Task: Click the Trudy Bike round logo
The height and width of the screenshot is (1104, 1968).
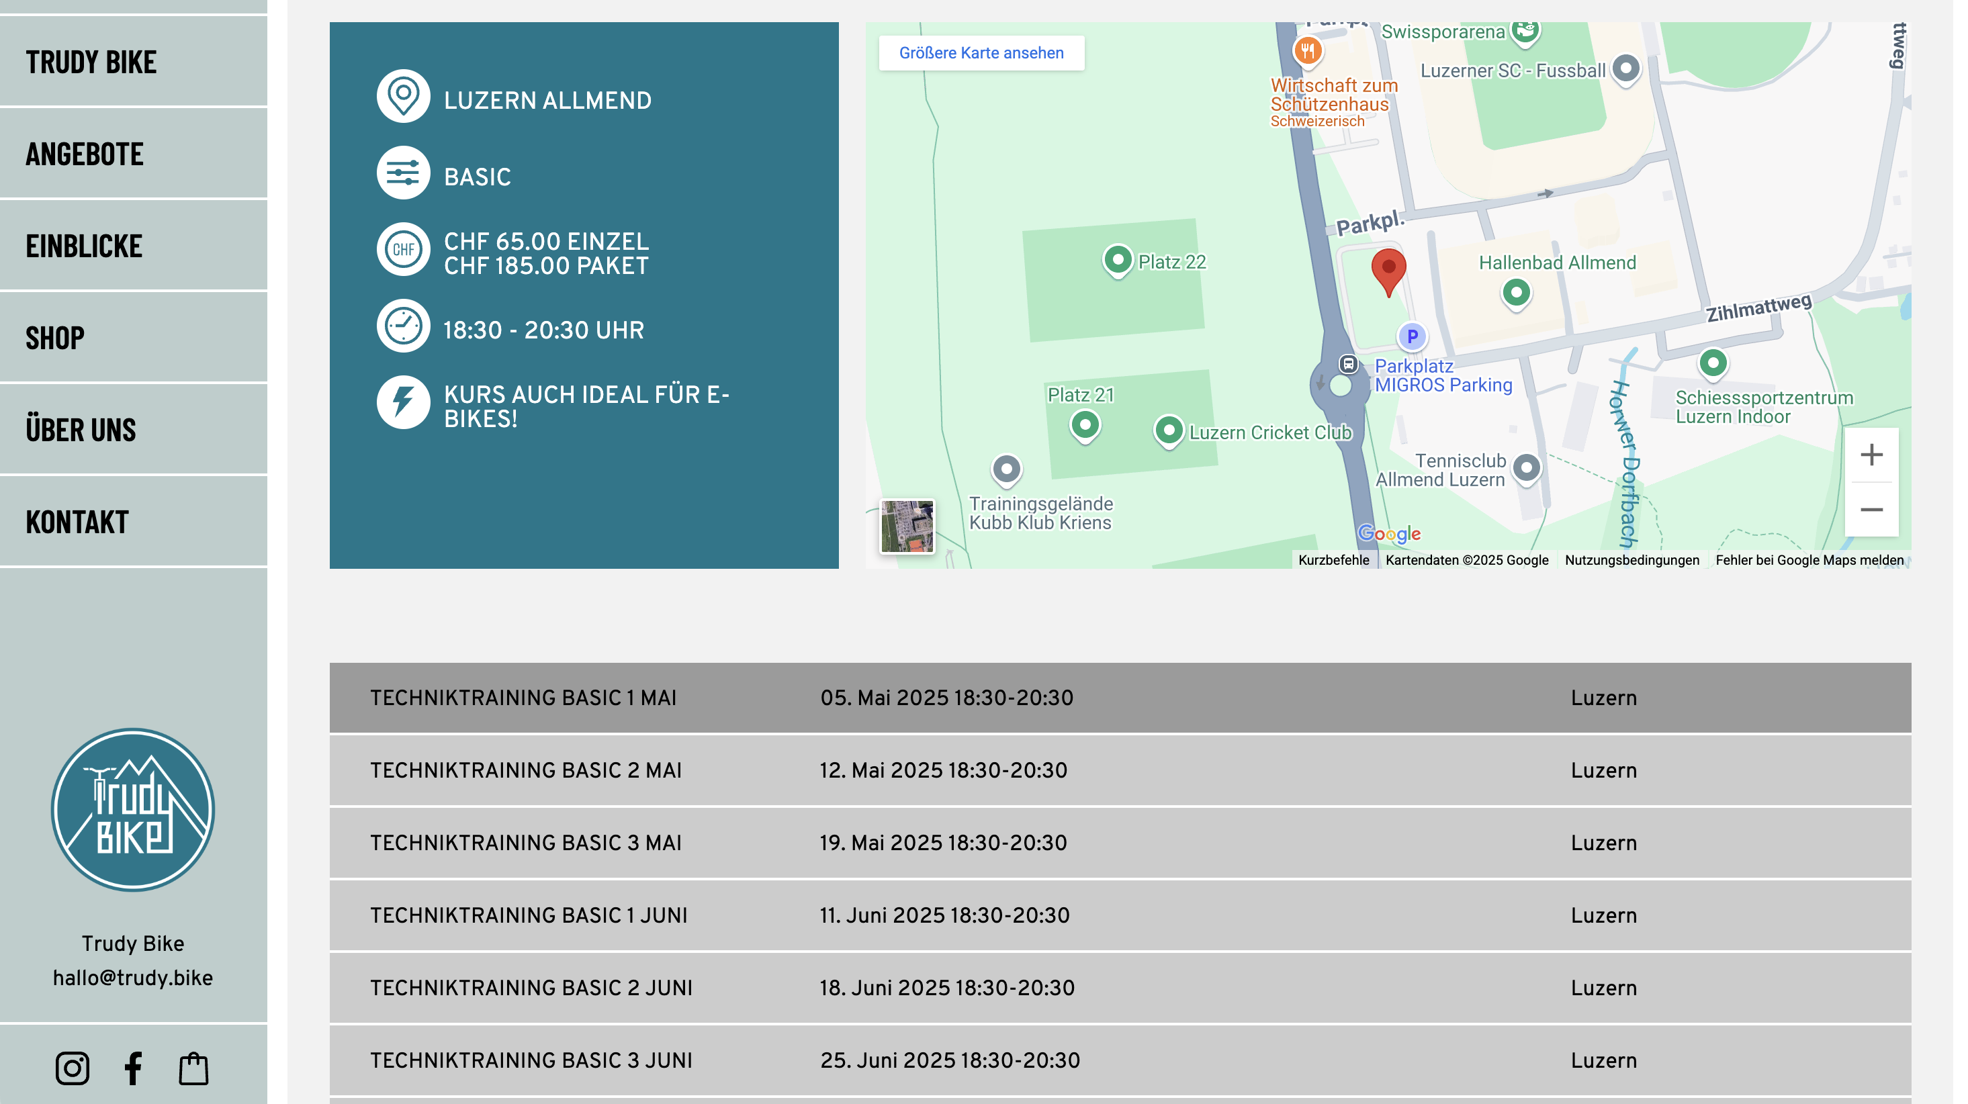Action: (x=133, y=810)
